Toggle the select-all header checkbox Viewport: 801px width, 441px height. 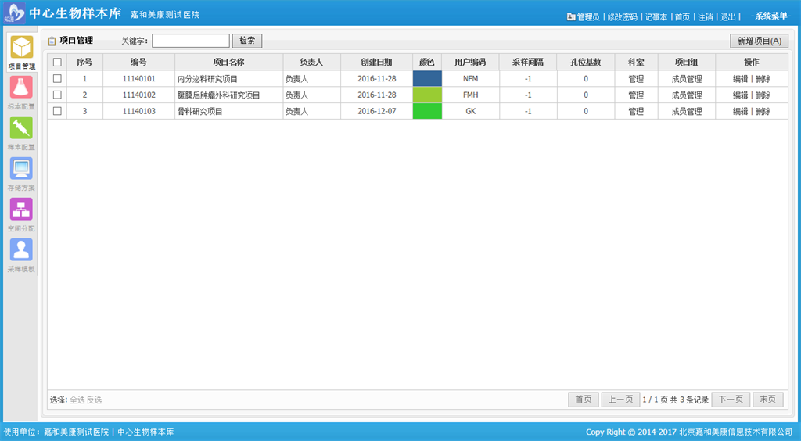point(57,63)
